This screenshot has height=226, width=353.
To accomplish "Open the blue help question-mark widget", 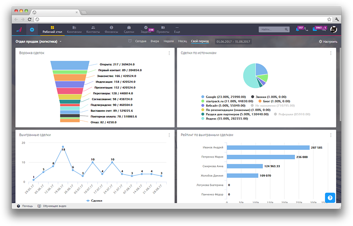I will pos(330,198).
